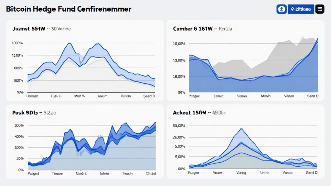This screenshot has height=186, width=331.
Task: Select the Ackout 15fW chart title
Action: click(189, 113)
